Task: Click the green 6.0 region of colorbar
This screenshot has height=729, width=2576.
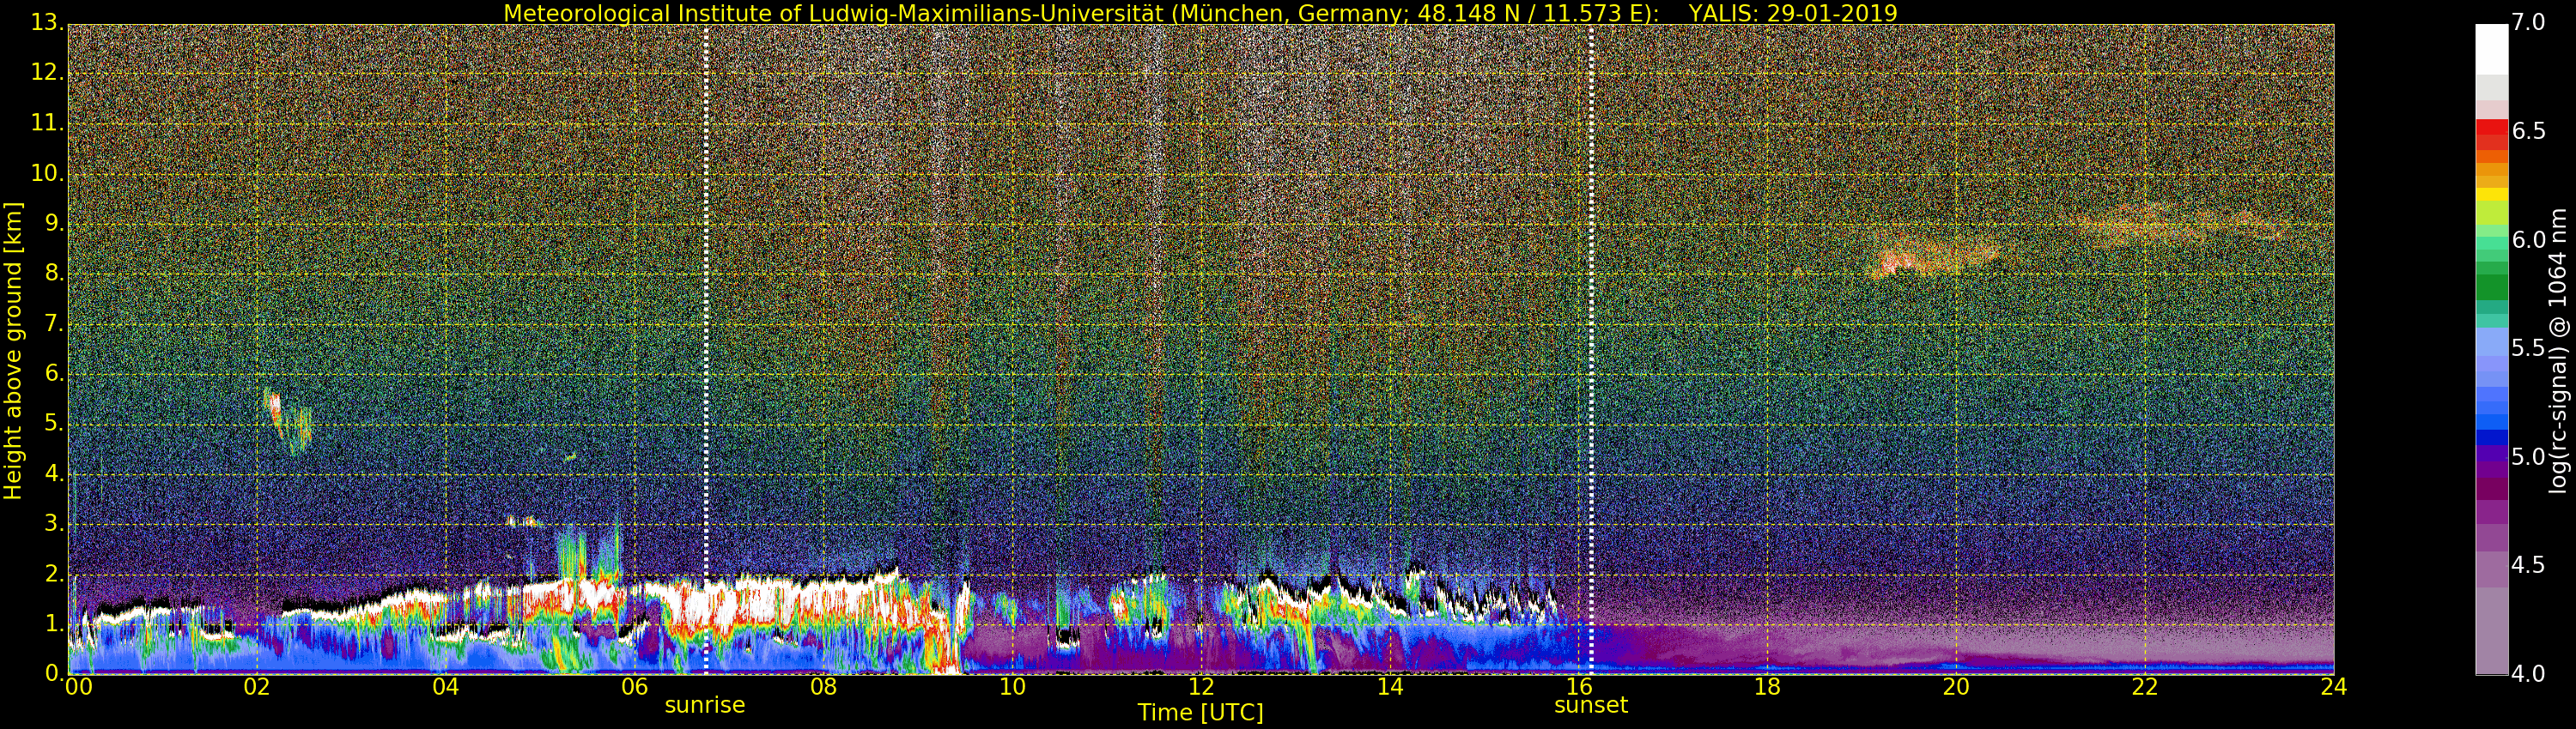Action: tap(2491, 243)
